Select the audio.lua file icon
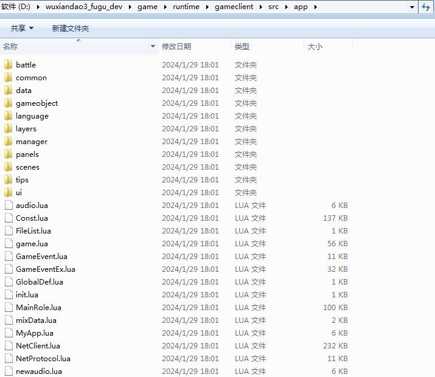Screen dimensions: 435x377 tap(8, 206)
